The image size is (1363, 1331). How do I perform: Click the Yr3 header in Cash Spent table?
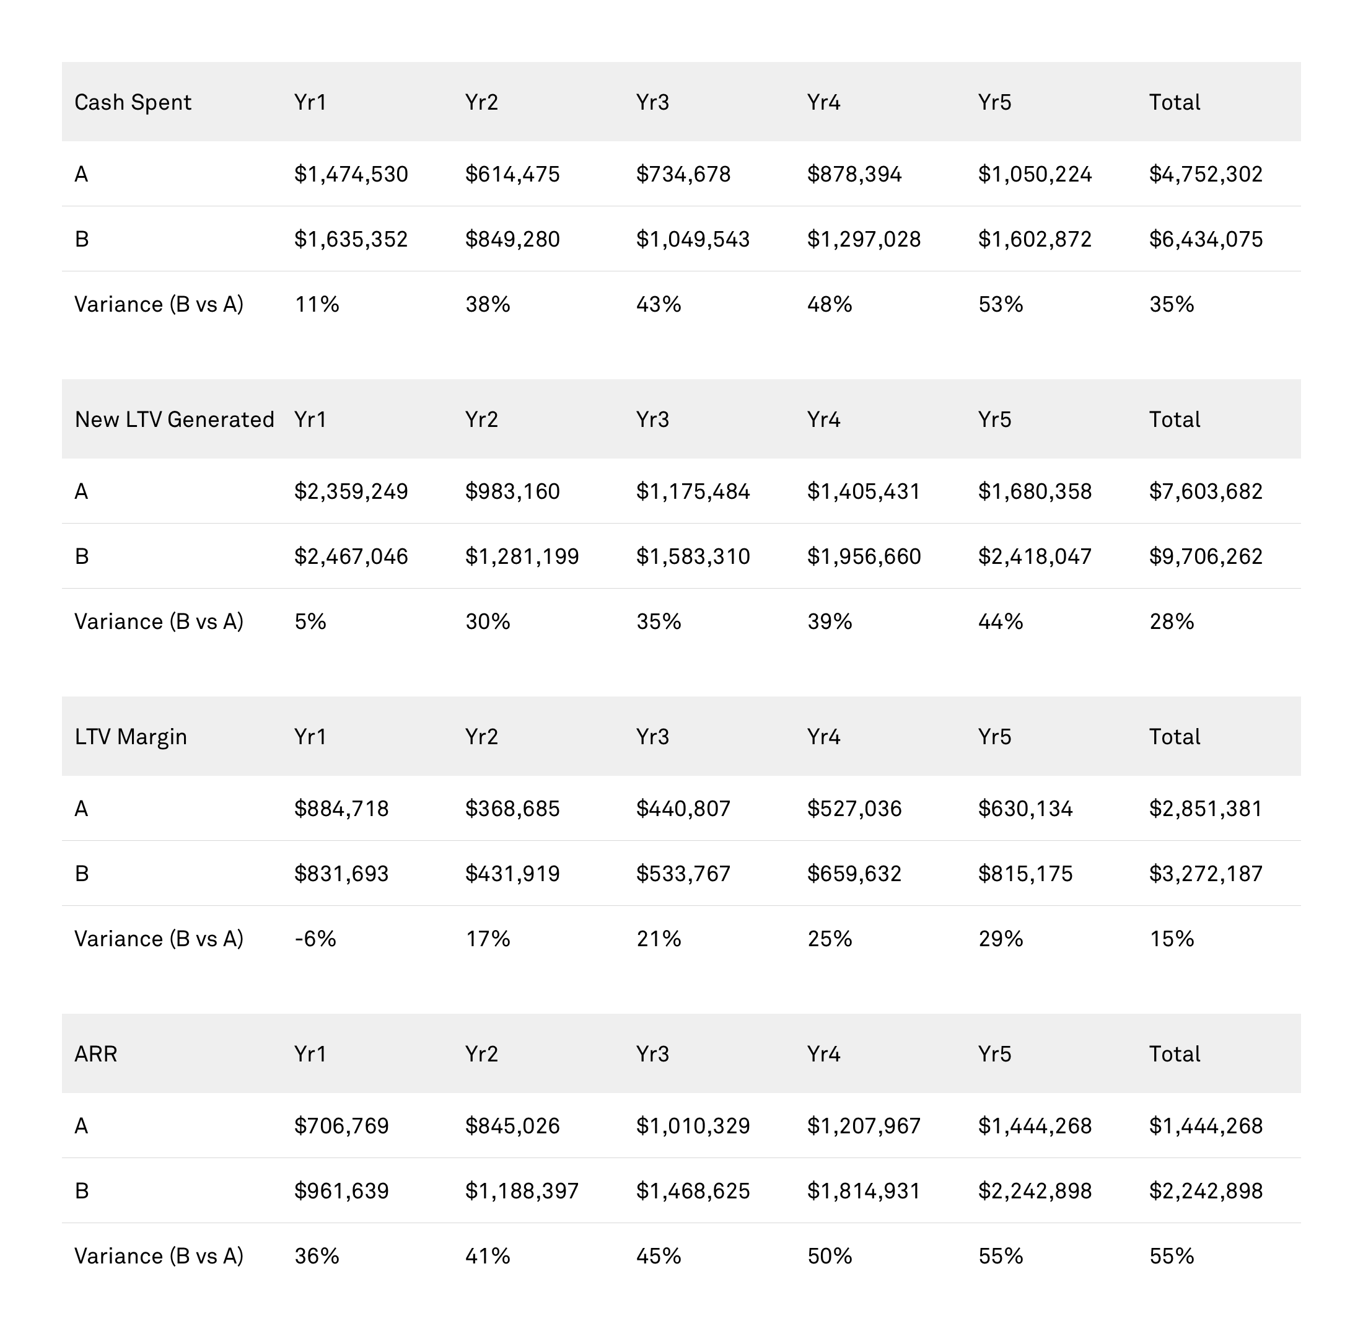click(x=652, y=102)
